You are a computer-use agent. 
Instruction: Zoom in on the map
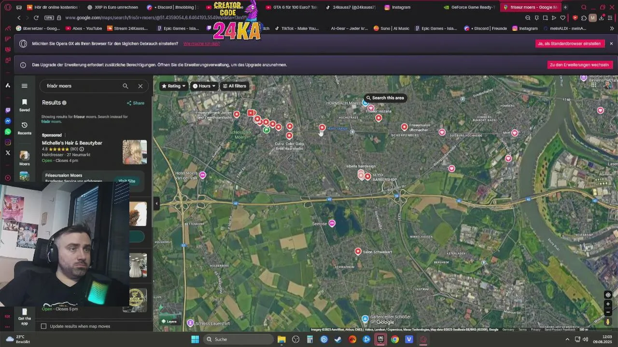click(x=608, y=304)
